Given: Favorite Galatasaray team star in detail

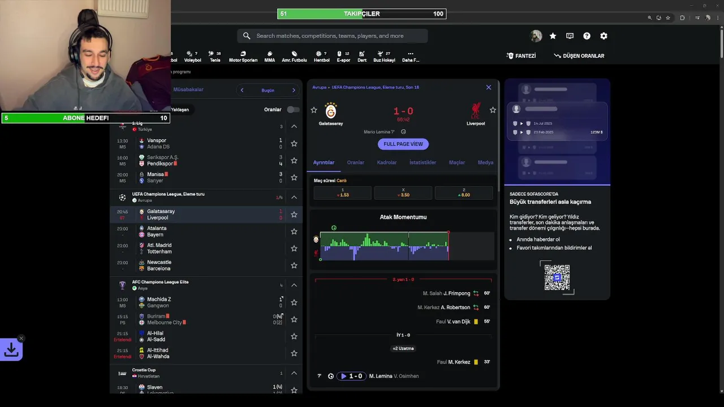Looking at the screenshot, I should (x=314, y=110).
